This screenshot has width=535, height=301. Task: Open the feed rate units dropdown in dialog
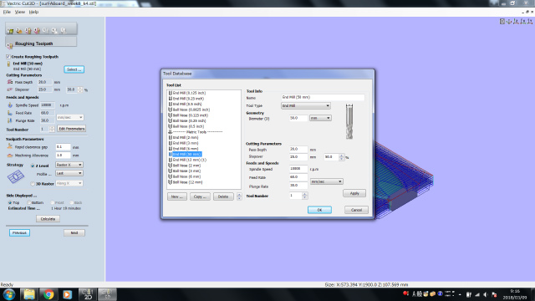pos(327,181)
